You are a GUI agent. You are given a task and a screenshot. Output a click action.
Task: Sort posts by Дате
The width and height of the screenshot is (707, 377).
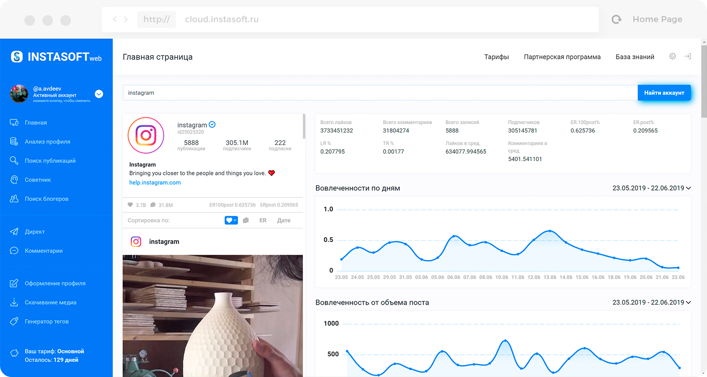click(284, 220)
